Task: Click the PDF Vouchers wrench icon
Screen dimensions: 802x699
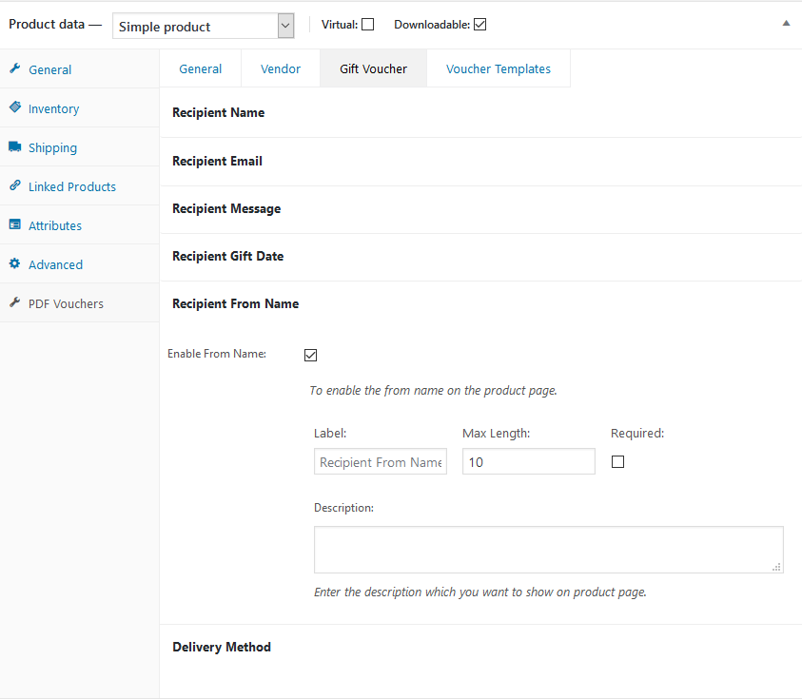Action: 14,303
